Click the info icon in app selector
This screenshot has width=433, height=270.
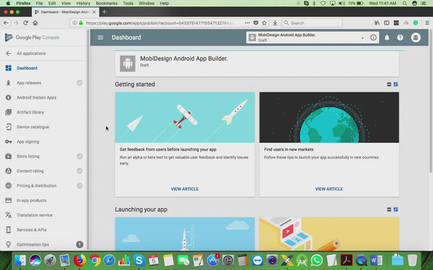tap(373, 37)
